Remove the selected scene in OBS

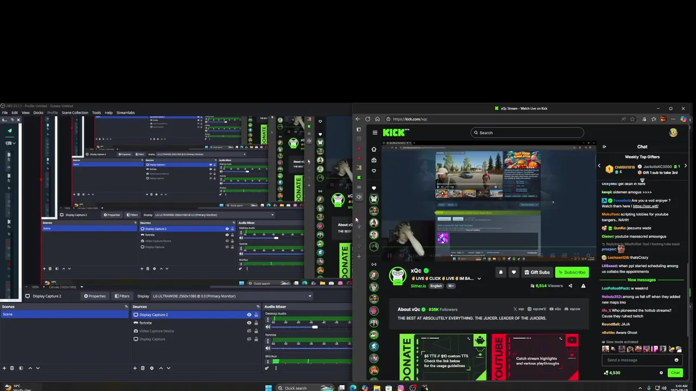(12, 368)
